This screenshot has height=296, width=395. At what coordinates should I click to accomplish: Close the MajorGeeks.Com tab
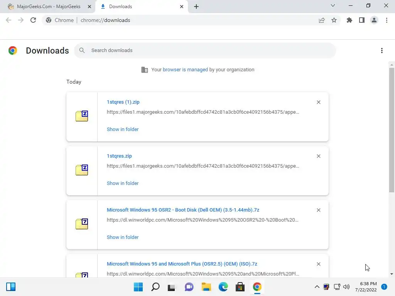click(89, 7)
